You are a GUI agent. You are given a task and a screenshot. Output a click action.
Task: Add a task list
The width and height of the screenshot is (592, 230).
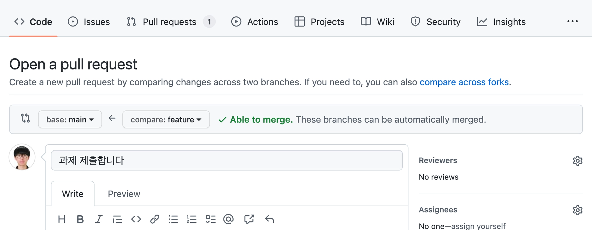210,219
